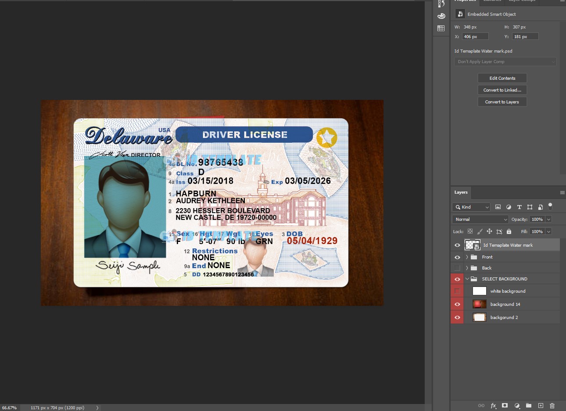Select the white background layer thumbnail
This screenshot has height=411, width=566.
pyautogui.click(x=479, y=291)
